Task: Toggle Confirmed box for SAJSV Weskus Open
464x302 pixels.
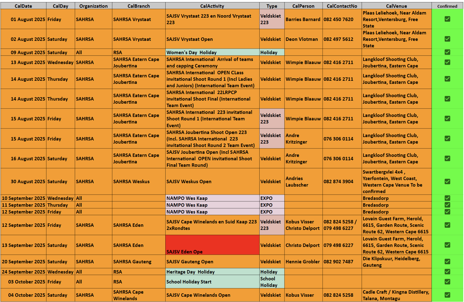Action: (x=447, y=181)
